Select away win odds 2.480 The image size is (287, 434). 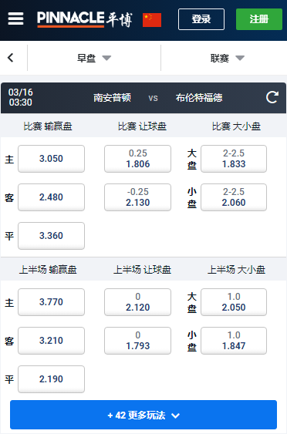point(51,197)
